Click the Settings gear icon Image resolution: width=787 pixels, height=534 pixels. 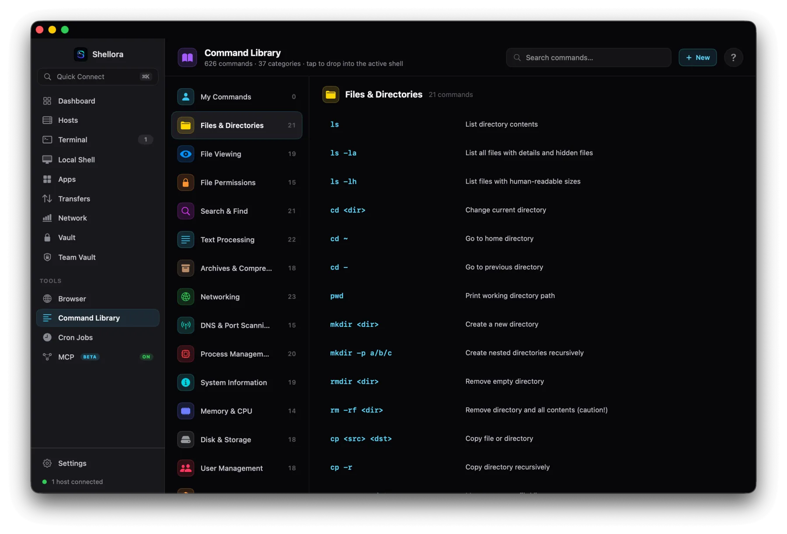(x=47, y=463)
